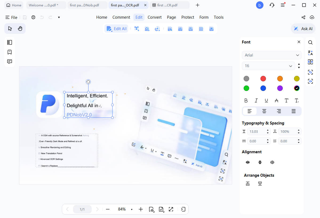Open the Page menu tab
The image size is (320, 218).
coord(171,17)
